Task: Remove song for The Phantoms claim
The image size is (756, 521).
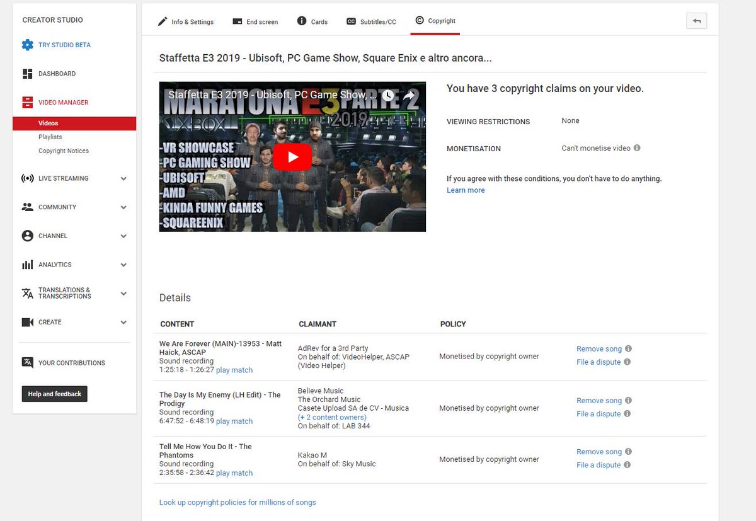Action: point(599,452)
